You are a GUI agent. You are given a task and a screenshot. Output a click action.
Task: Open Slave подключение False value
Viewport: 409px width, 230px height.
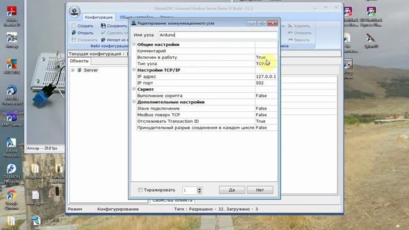pyautogui.click(x=266, y=109)
